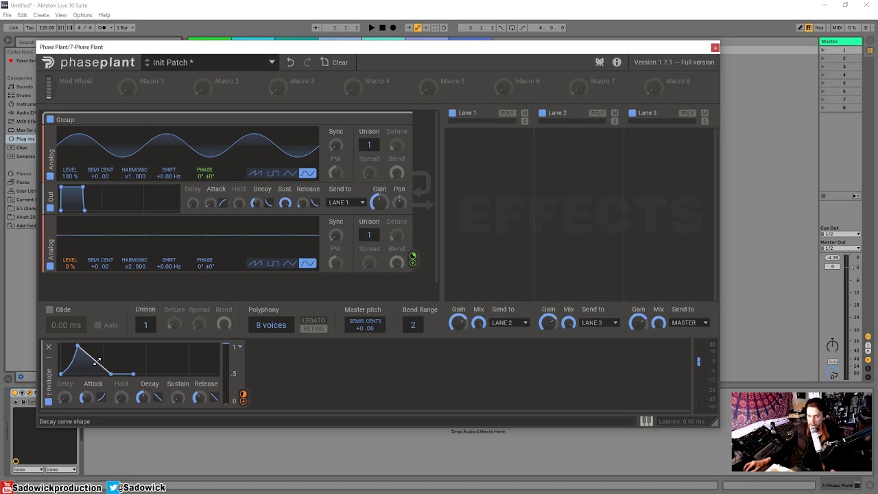
Task: Click Out envelope attack curve shape icon
Action: click(x=223, y=203)
